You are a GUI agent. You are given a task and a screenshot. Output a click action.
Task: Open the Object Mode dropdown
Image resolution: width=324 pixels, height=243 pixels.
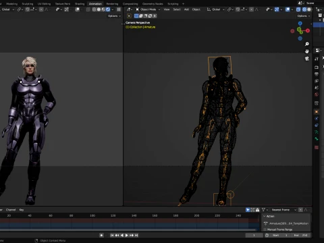coord(148,9)
